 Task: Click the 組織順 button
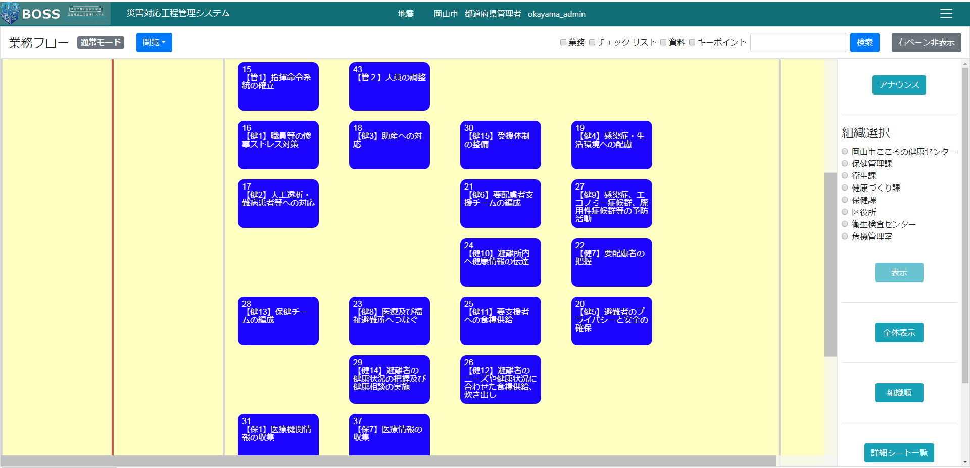pos(899,393)
